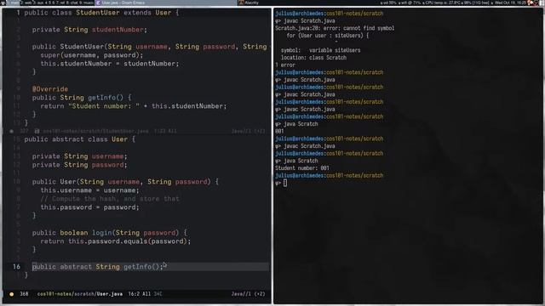This screenshot has width=545, height=306.
Task: Click "16:2 All" position in bottom modeline
Action: (x=140, y=294)
